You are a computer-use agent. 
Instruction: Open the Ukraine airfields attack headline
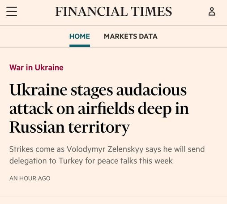99,109
